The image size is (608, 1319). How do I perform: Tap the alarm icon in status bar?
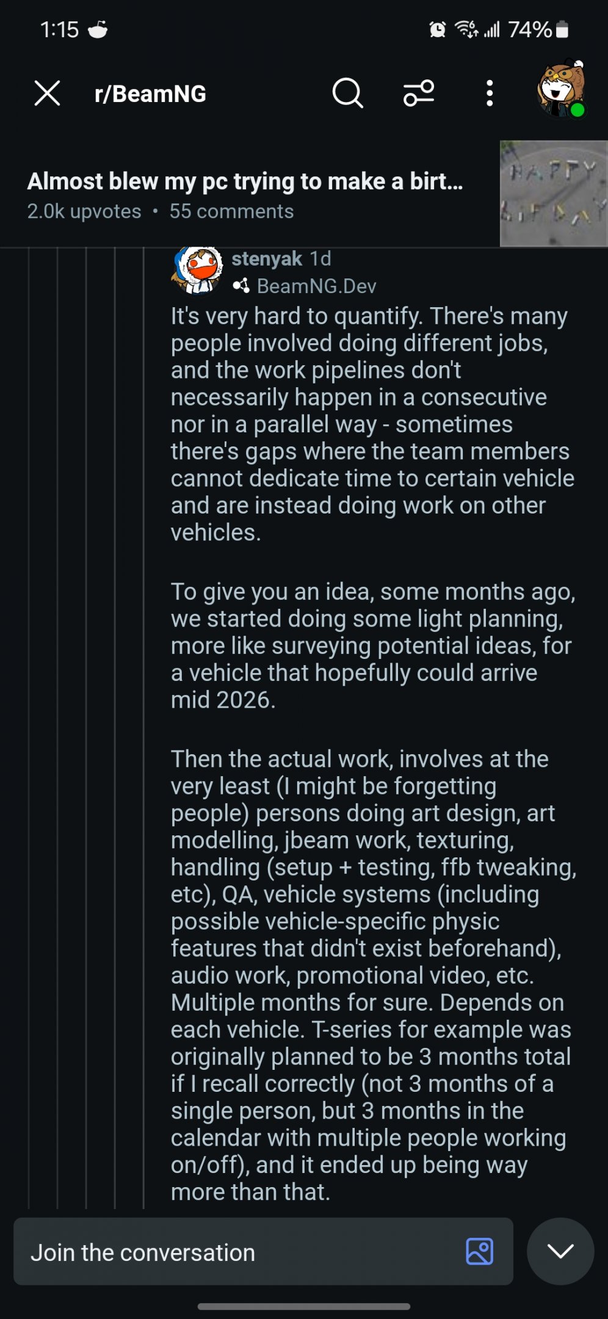437,29
